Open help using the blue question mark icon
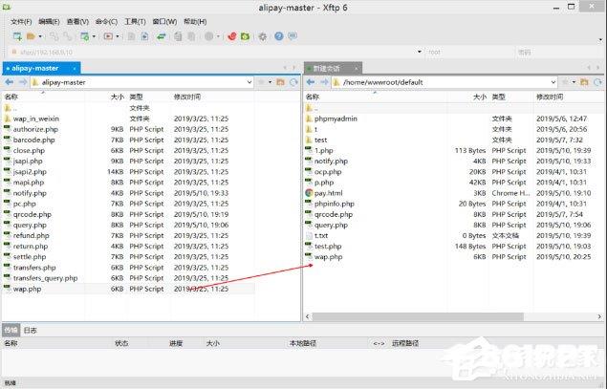Viewport: 607px width, 389px height. pyautogui.click(x=279, y=36)
